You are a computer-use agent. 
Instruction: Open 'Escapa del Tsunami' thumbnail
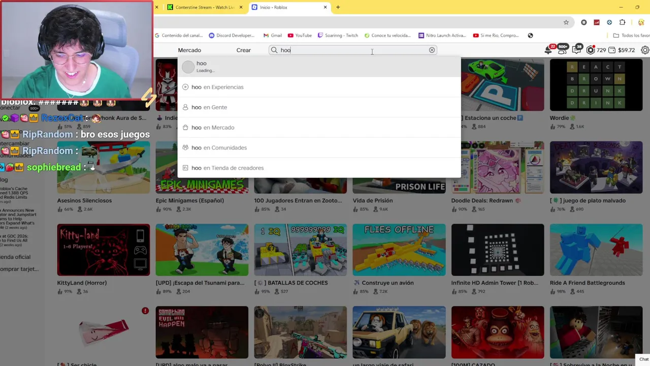[x=202, y=250]
